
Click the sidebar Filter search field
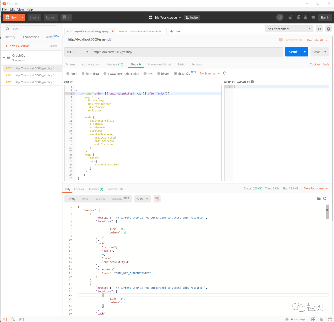pyautogui.click(x=31, y=29)
